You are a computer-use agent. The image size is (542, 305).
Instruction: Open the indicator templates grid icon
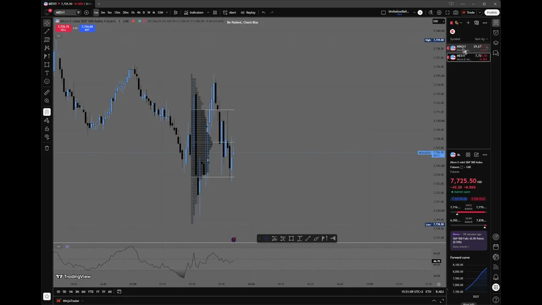pos(215,12)
